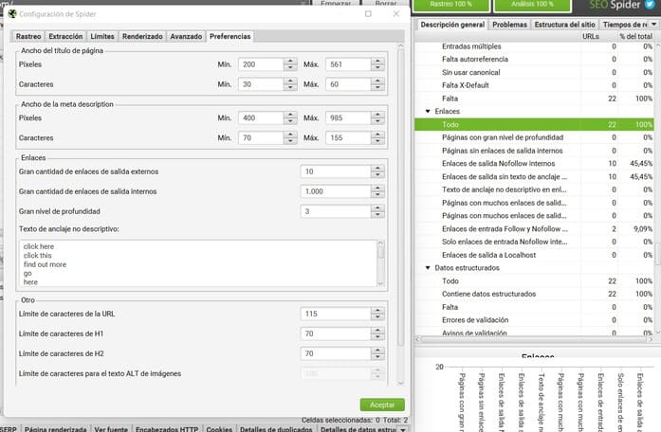
Task: Click the Rastreo 100 % progress bar
Action: click(450, 5)
